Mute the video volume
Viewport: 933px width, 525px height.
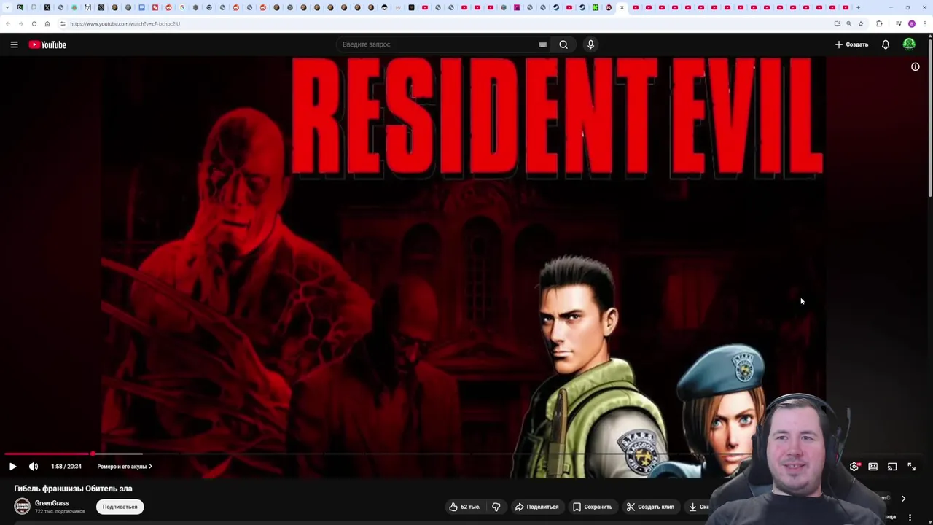[x=34, y=467]
